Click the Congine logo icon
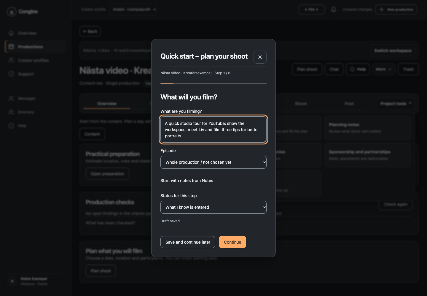Viewport: 427px width, 296px height. point(12,12)
